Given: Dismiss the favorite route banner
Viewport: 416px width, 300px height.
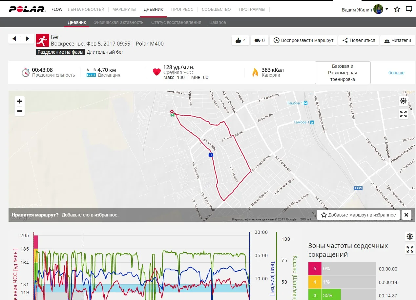Looking at the screenshot, I should click(x=406, y=215).
